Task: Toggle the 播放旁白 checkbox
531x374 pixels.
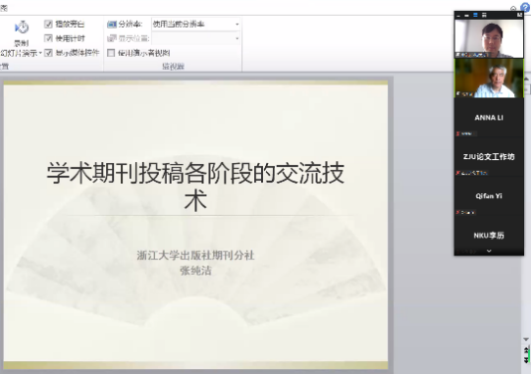Action: pyautogui.click(x=48, y=24)
